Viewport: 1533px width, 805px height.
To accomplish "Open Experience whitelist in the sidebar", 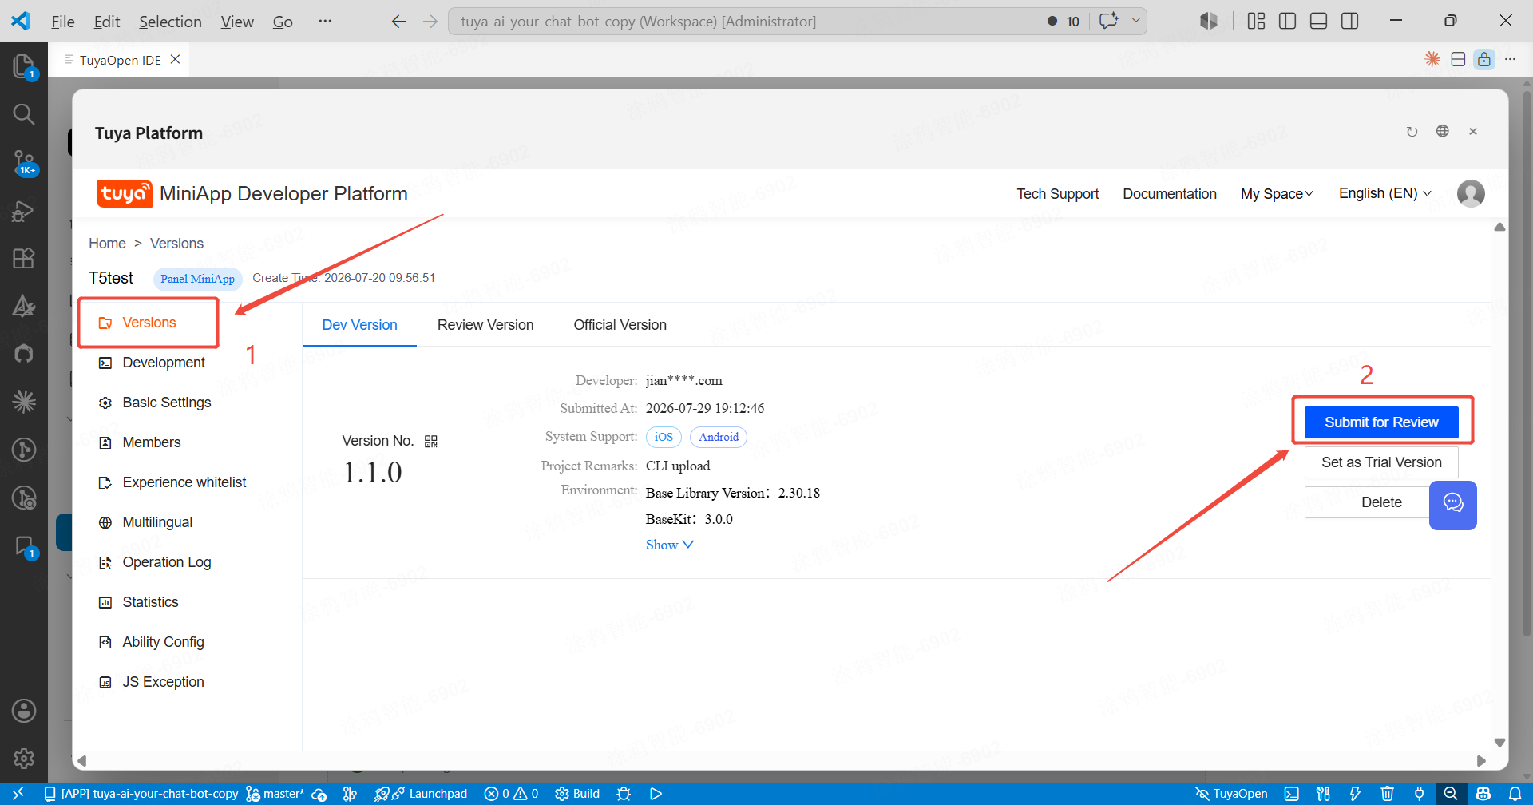I will click(184, 482).
